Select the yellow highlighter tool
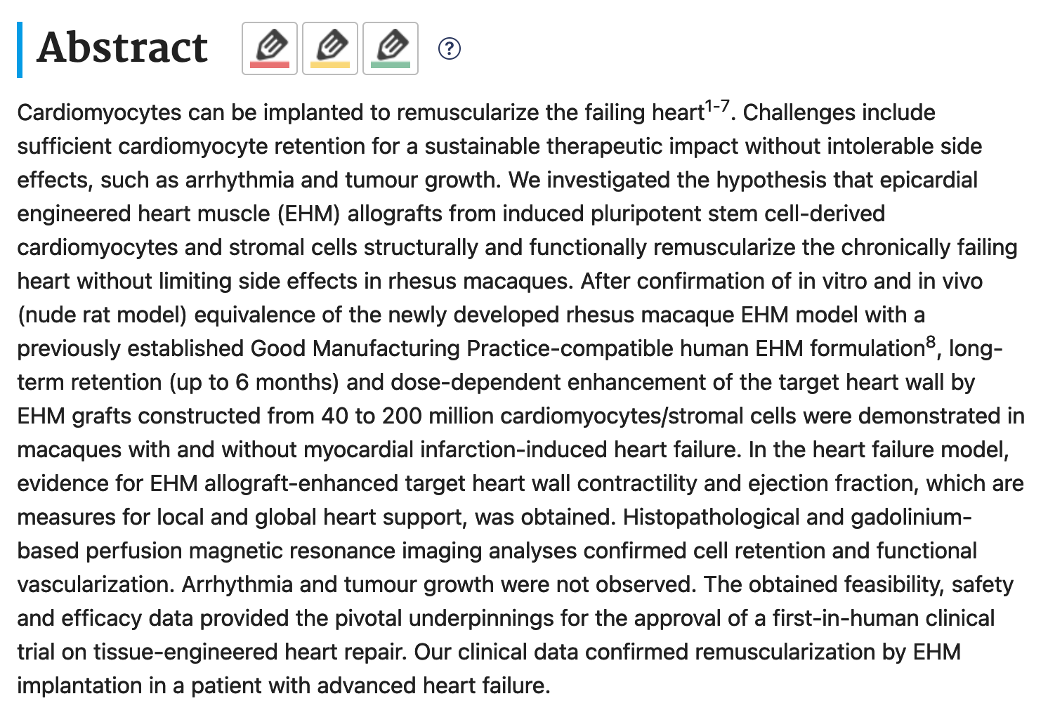Image resolution: width=1048 pixels, height=708 pixels. pyautogui.click(x=330, y=48)
